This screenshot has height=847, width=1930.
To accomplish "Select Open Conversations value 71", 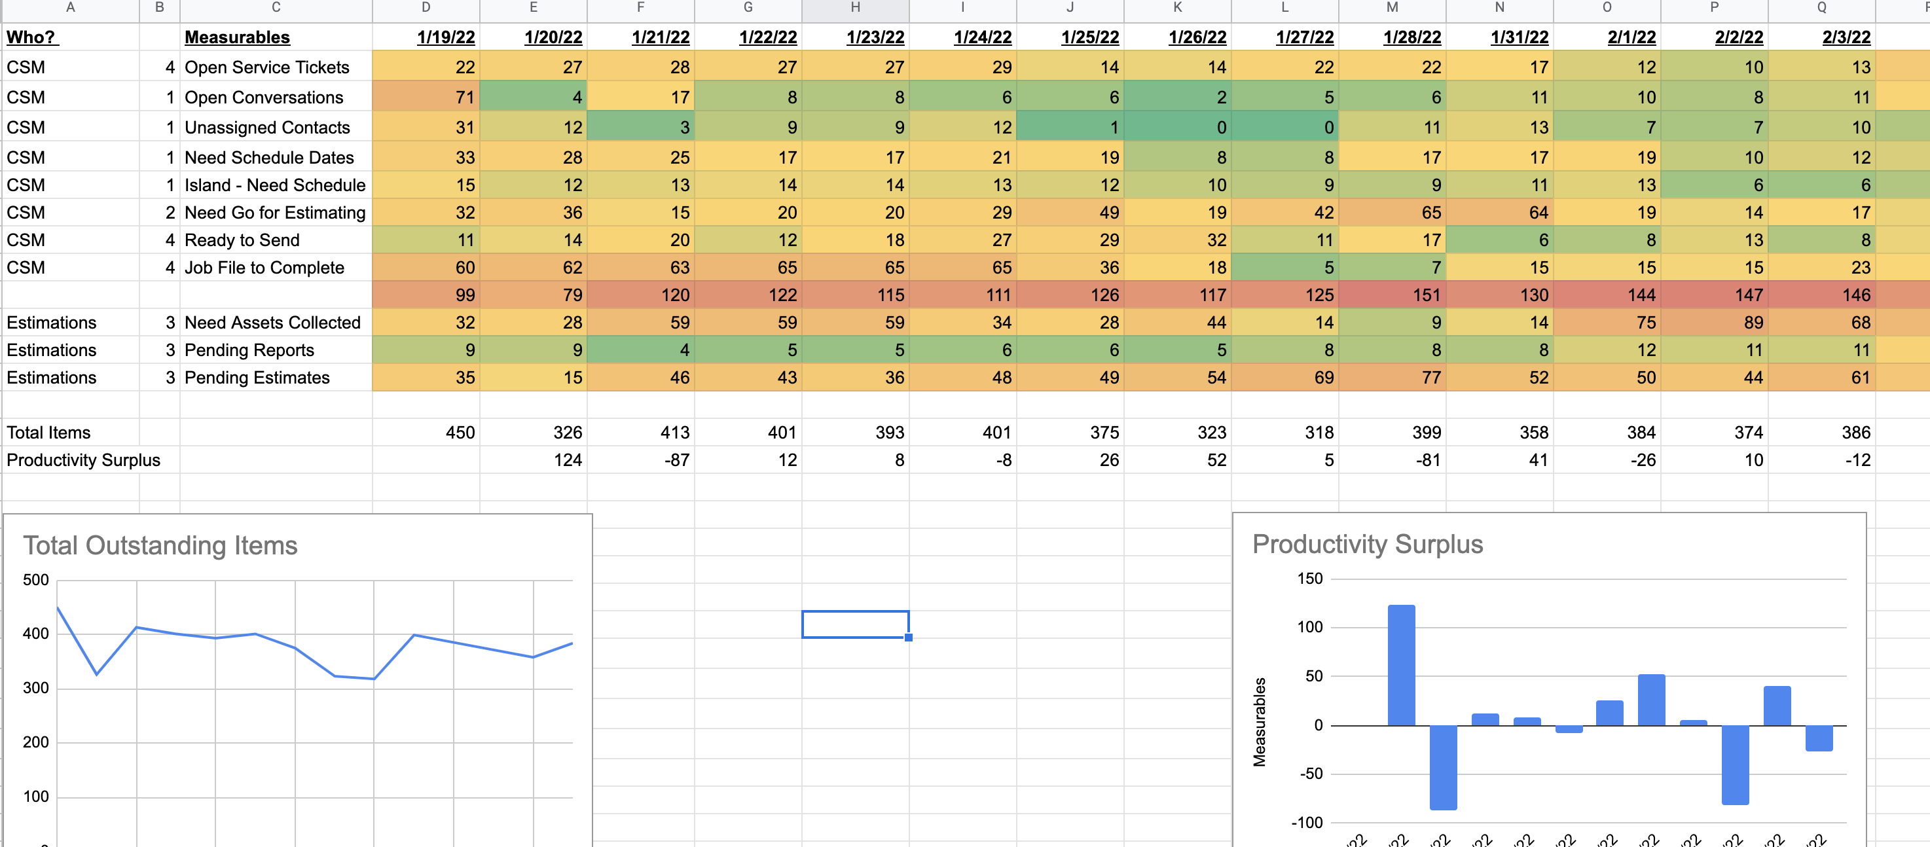I will [426, 97].
